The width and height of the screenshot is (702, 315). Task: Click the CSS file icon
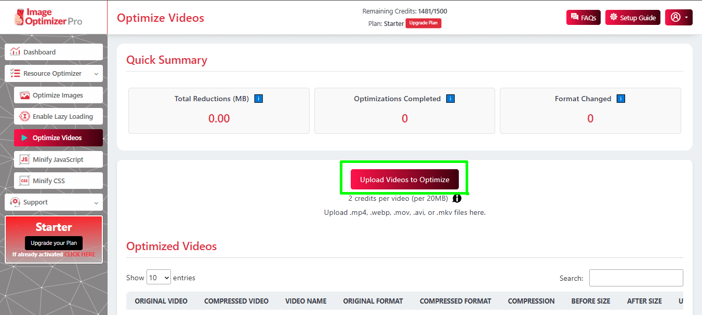click(x=24, y=181)
